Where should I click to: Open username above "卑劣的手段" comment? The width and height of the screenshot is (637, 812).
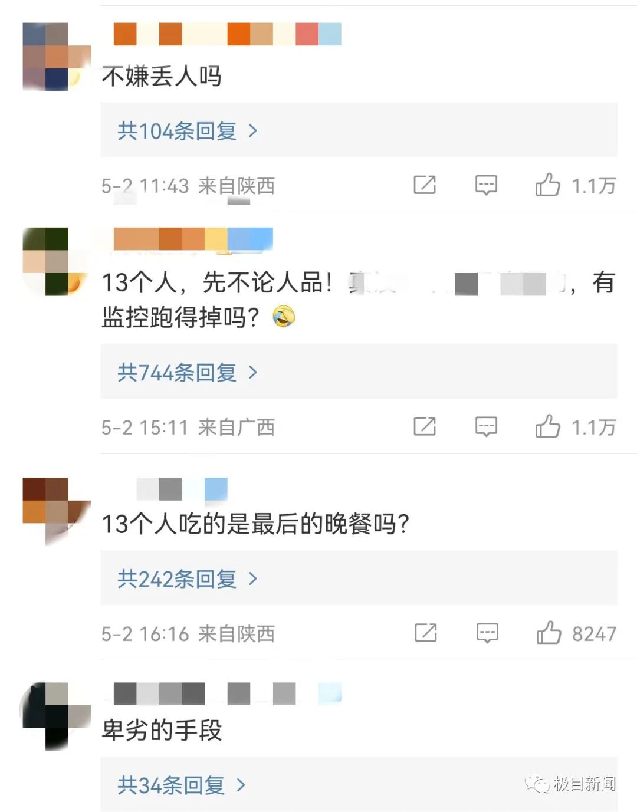click(227, 693)
